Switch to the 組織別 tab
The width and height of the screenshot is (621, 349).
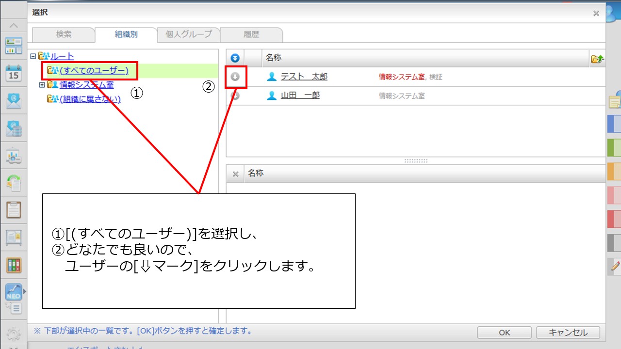pos(126,34)
